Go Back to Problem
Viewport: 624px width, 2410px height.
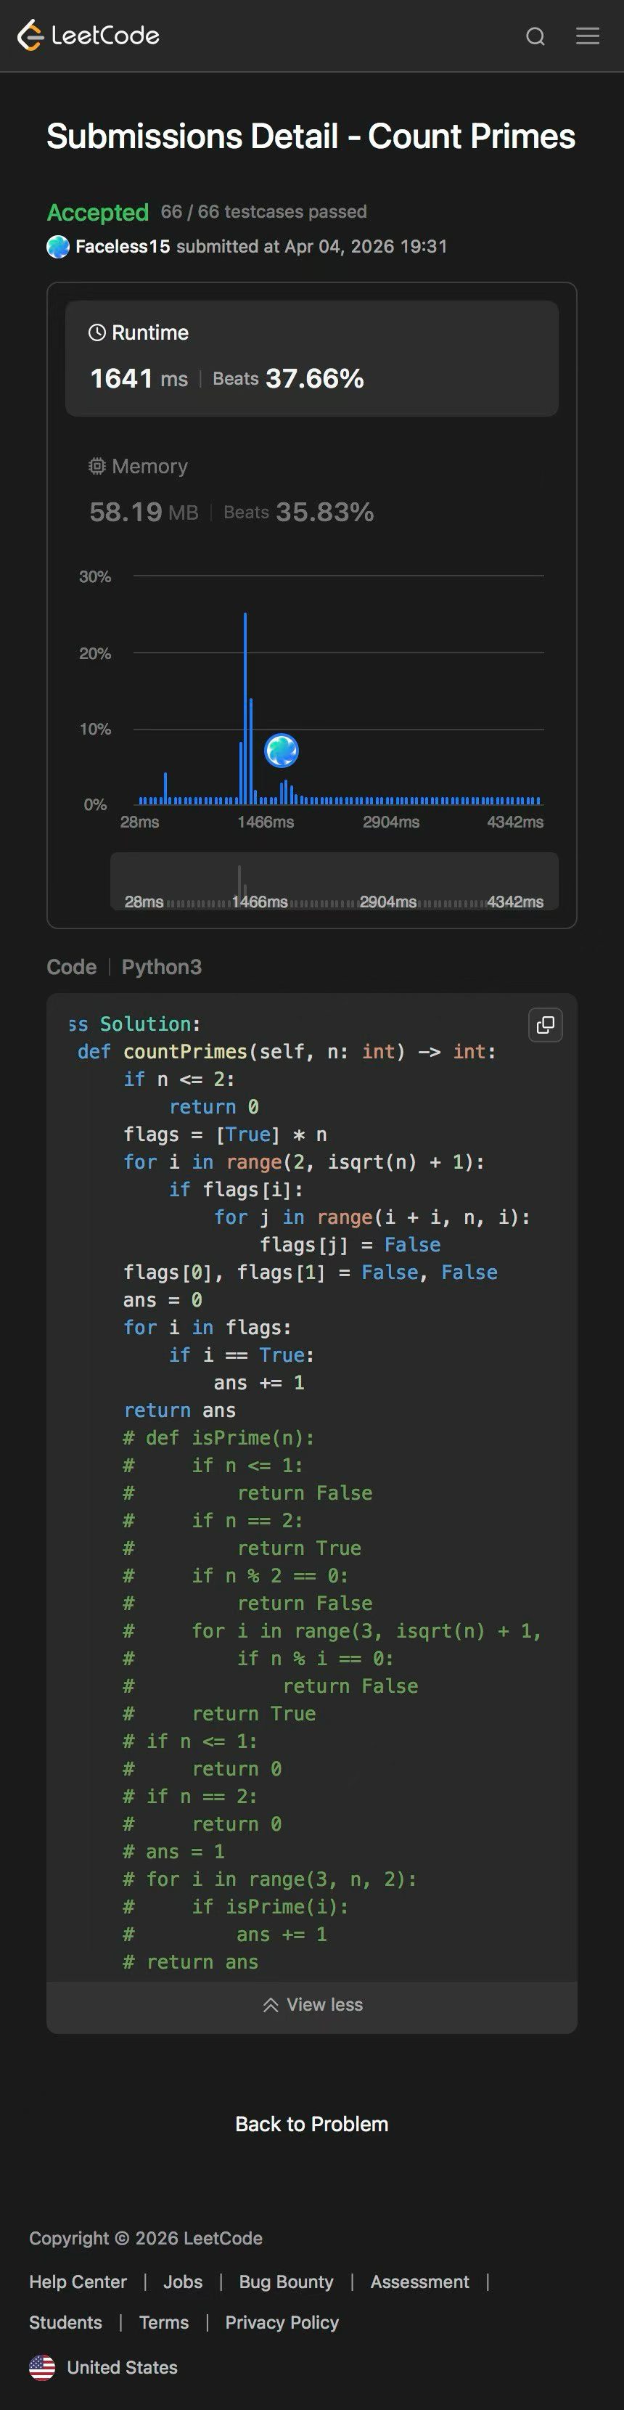click(311, 2124)
